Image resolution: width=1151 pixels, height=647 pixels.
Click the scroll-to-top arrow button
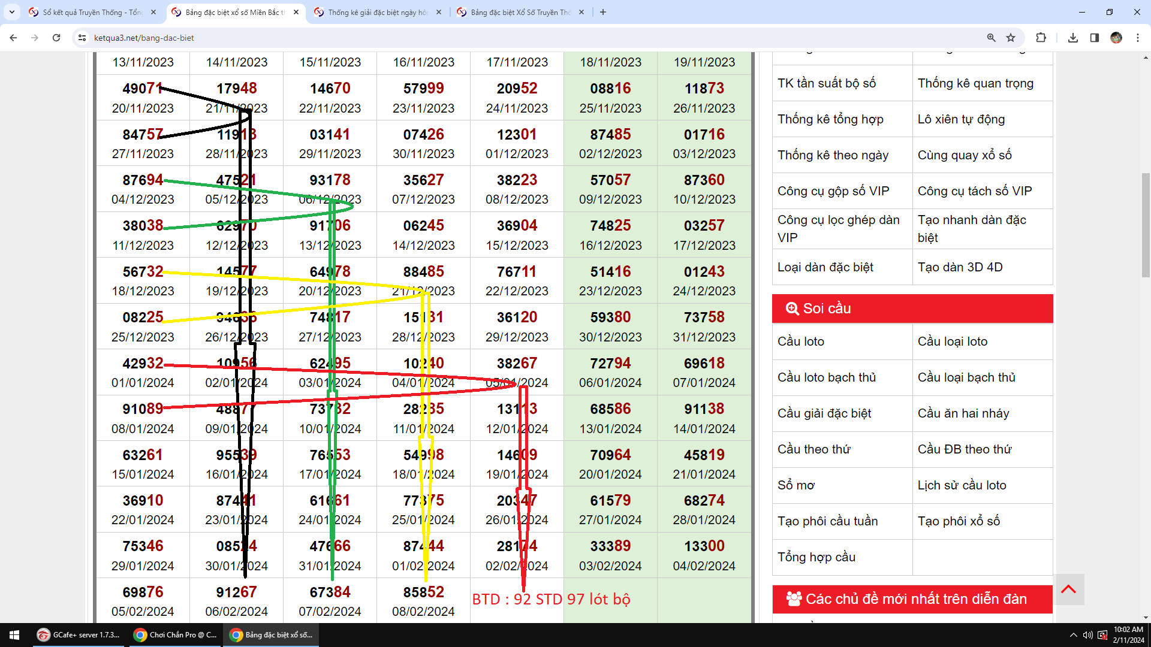(1068, 589)
